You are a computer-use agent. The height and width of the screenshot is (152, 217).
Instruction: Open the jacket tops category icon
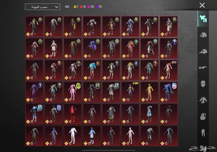point(203,100)
